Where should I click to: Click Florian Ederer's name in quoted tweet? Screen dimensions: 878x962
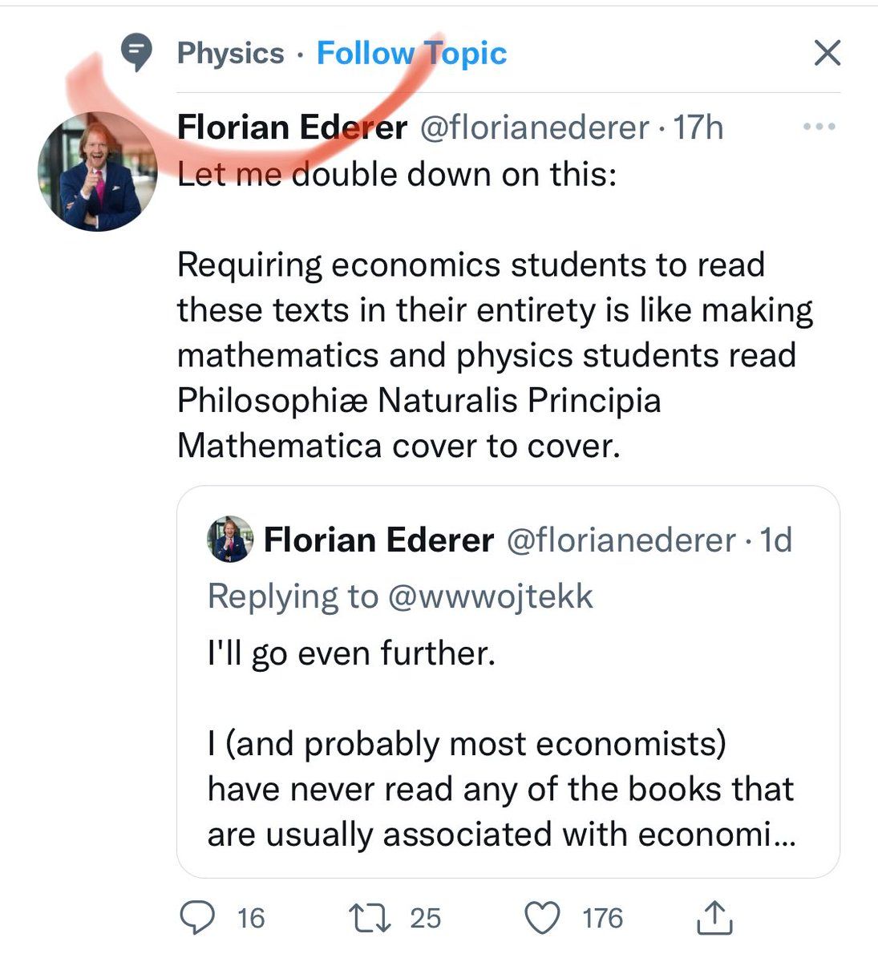tap(378, 540)
